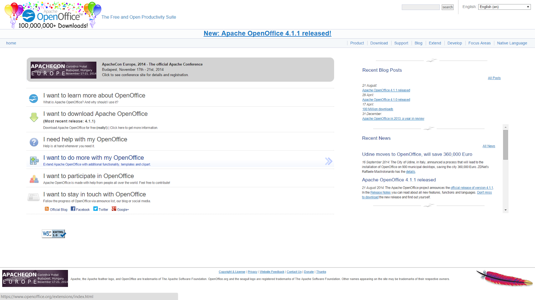535x300 pixels.
Task: Open I need help with my OpenOffice
Action: point(85,139)
